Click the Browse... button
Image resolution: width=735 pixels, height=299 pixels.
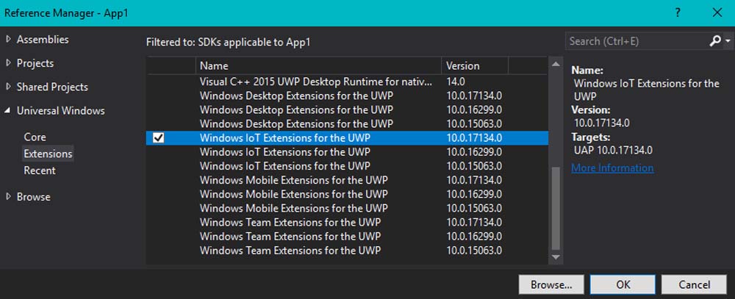click(551, 284)
